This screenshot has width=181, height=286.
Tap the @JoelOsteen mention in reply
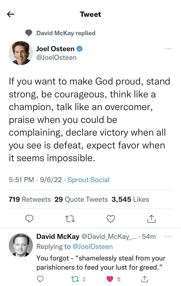click(92, 247)
